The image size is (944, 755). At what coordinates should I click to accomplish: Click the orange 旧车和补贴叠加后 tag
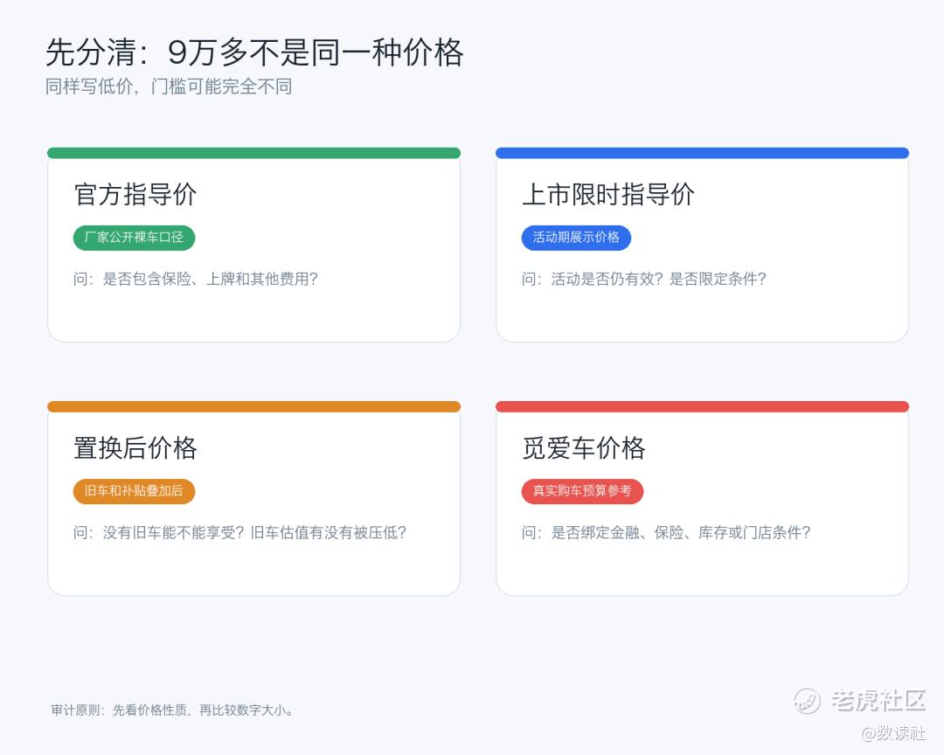[135, 491]
